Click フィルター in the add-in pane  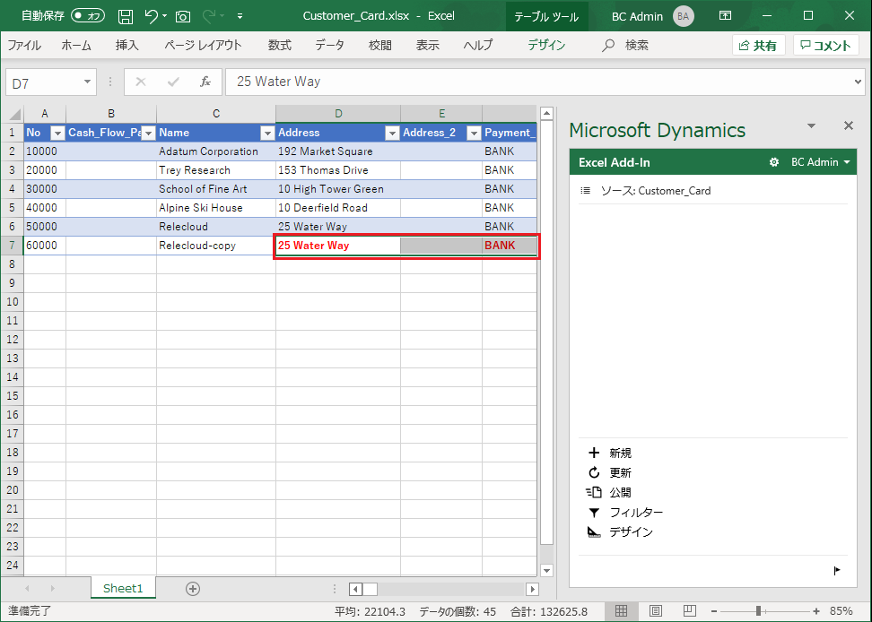(625, 513)
